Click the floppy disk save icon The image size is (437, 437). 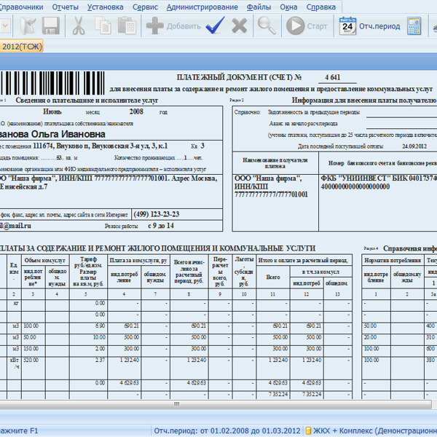[51, 26]
